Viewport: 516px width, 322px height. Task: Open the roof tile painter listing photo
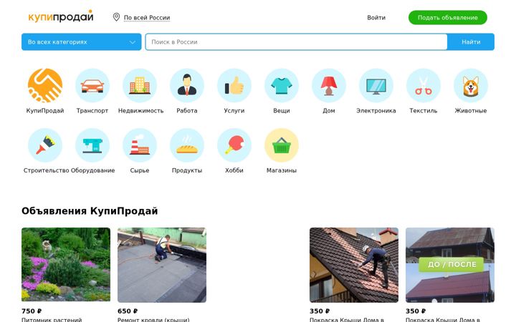(354, 265)
